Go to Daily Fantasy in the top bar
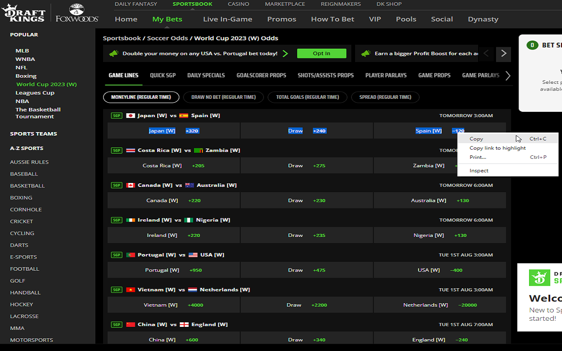This screenshot has width=562, height=351. click(x=136, y=4)
